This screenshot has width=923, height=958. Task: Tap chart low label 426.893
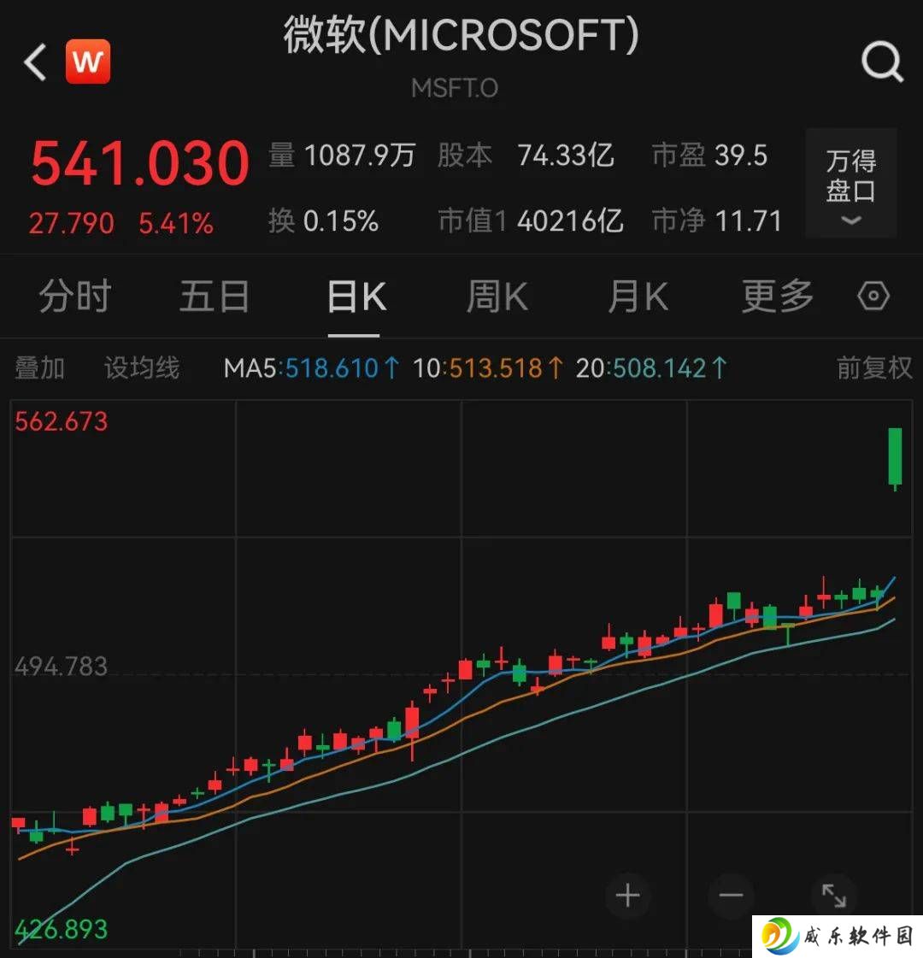click(61, 929)
